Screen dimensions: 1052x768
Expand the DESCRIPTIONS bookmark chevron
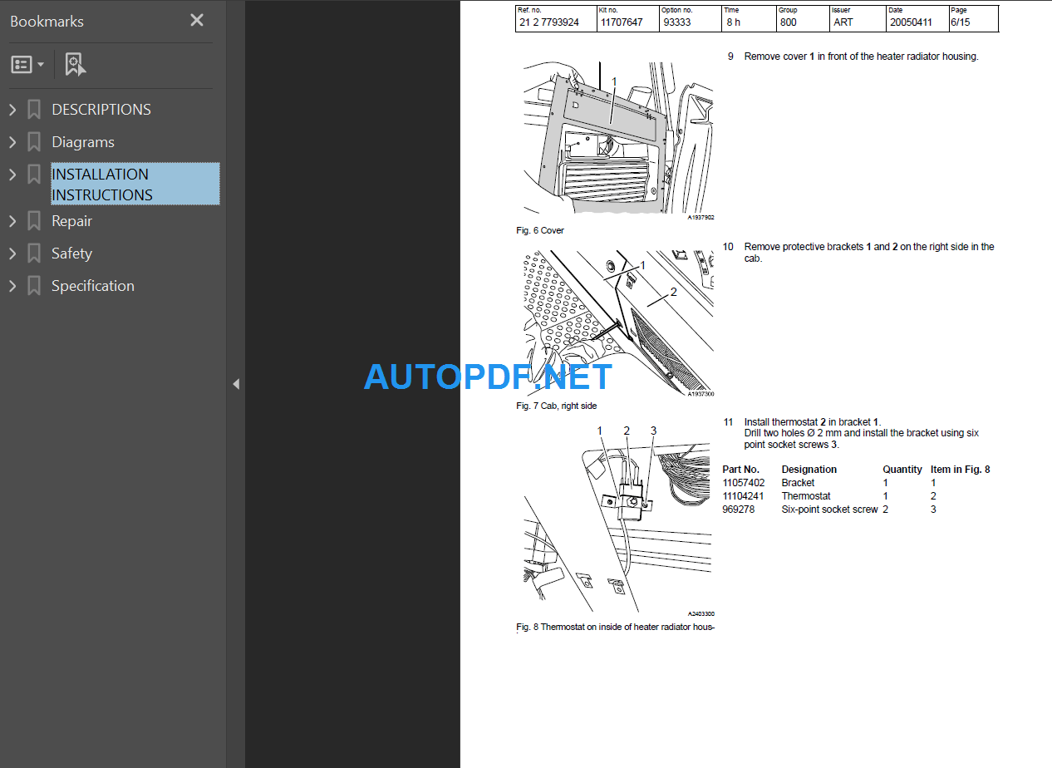(x=12, y=109)
